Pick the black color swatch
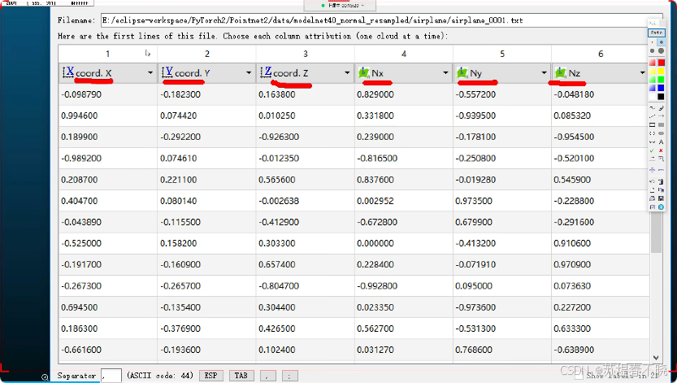The height and width of the screenshot is (383, 677). click(x=661, y=97)
